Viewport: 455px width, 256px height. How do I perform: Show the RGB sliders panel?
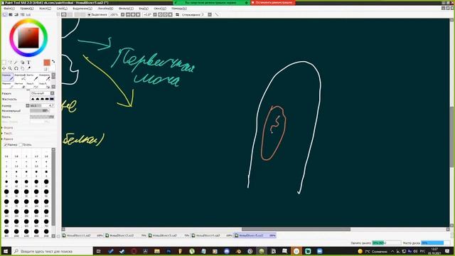tap(11, 14)
